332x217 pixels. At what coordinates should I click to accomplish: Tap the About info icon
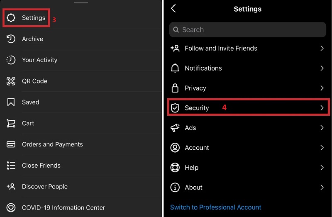click(x=175, y=188)
